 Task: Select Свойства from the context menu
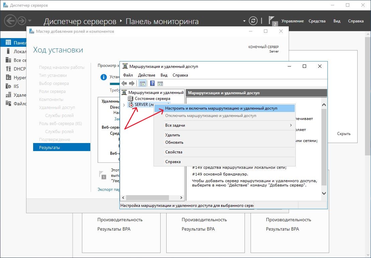tap(174, 152)
